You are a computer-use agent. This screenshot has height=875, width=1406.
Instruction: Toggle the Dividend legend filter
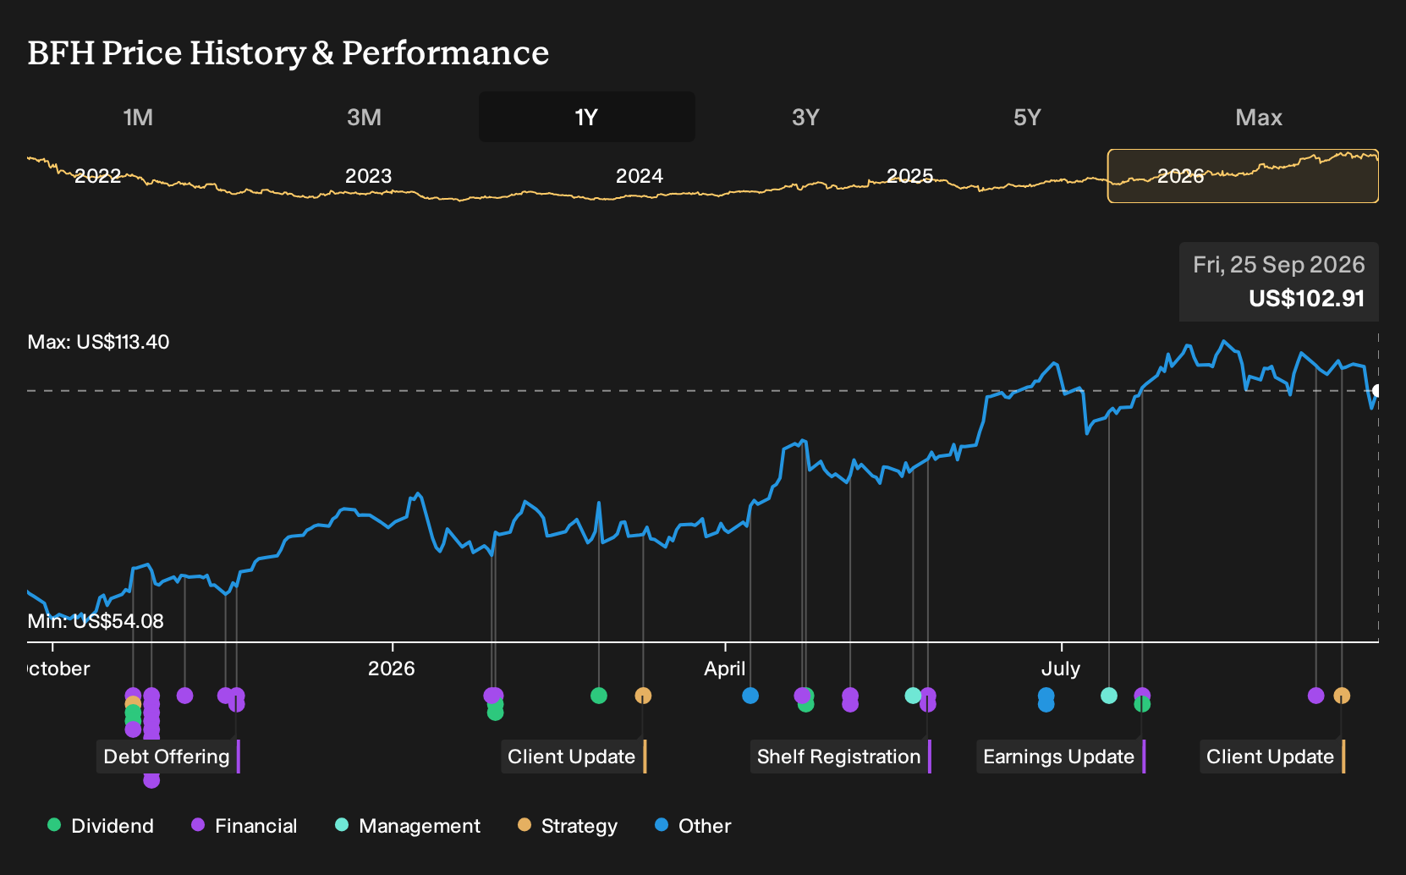(x=101, y=826)
